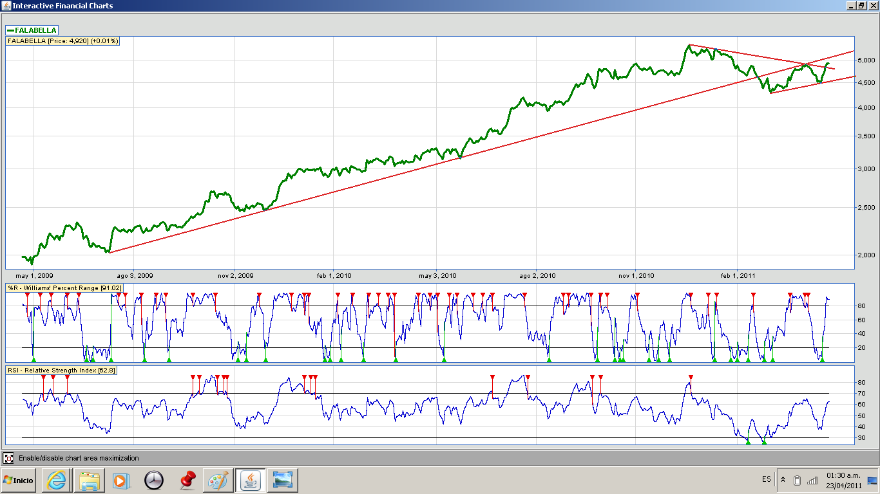Expand hidden system tray icons
The width and height of the screenshot is (880, 494).
783,480
